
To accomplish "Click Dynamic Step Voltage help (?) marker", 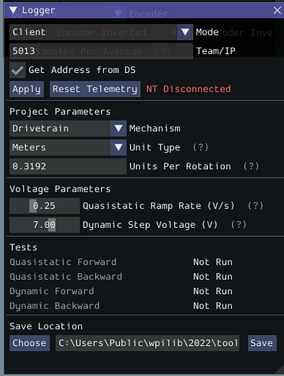I will tap(239, 225).
